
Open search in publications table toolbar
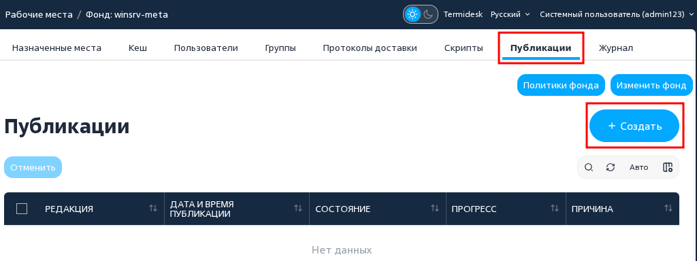pos(589,167)
